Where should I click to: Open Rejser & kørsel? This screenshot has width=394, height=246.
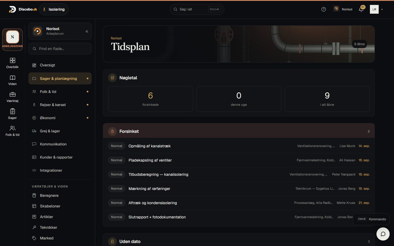click(x=60, y=105)
